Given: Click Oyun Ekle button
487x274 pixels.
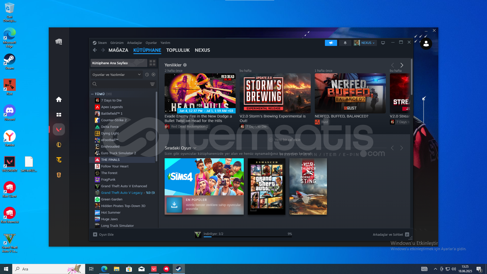Looking at the screenshot, I should click(x=103, y=234).
